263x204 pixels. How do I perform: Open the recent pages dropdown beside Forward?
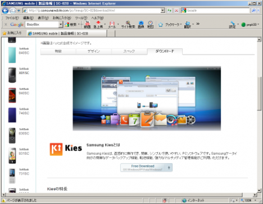[x=19, y=11]
